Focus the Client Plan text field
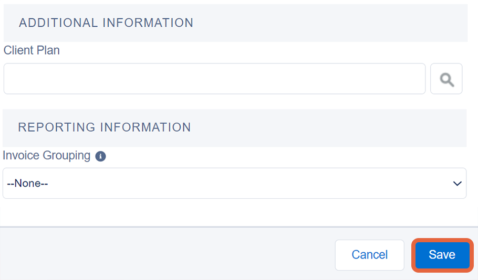 point(214,79)
